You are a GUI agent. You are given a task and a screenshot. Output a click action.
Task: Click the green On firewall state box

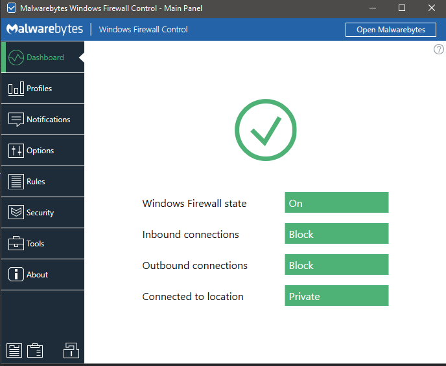tap(336, 202)
